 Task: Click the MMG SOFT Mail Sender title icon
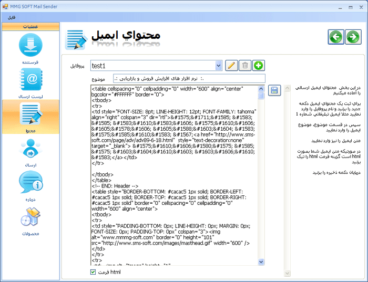pos(5,6)
